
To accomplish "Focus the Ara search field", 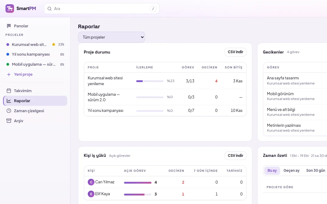I will [102, 9].
